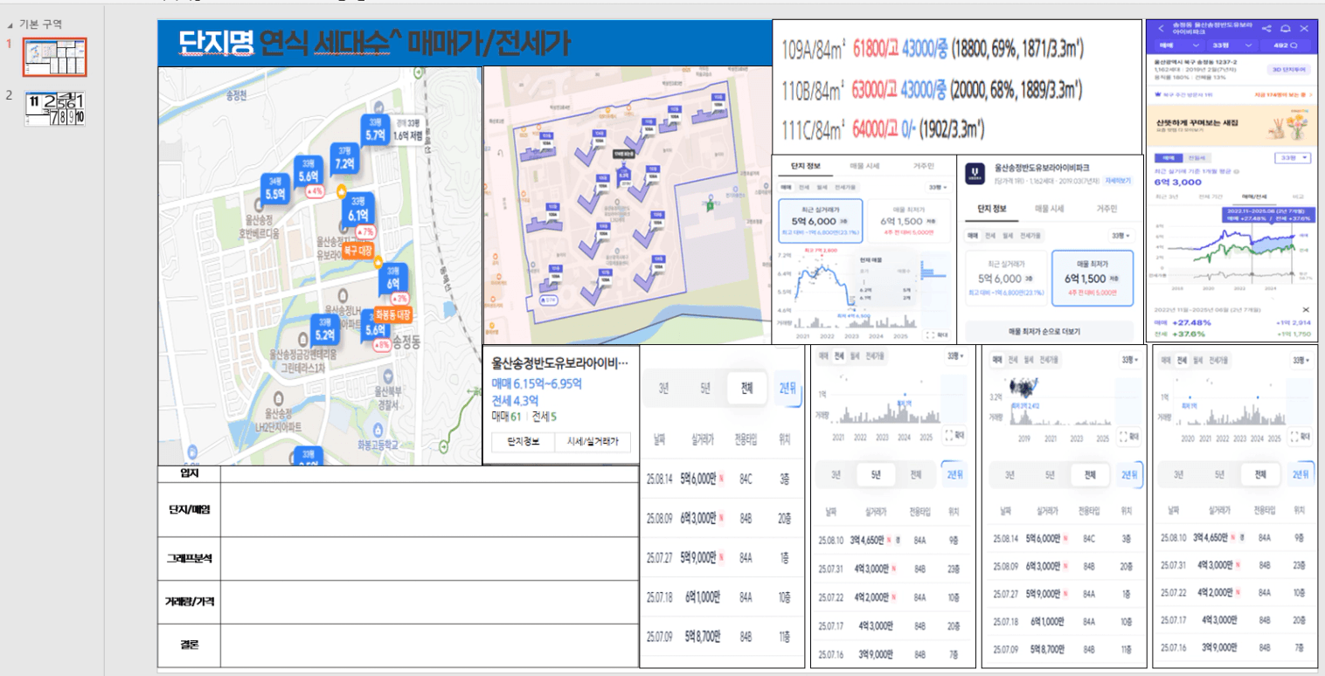
Task: Click the 5.5억 34평 price marker on map
Action: coord(275,189)
